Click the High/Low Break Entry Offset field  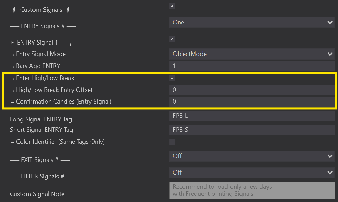click(252, 90)
